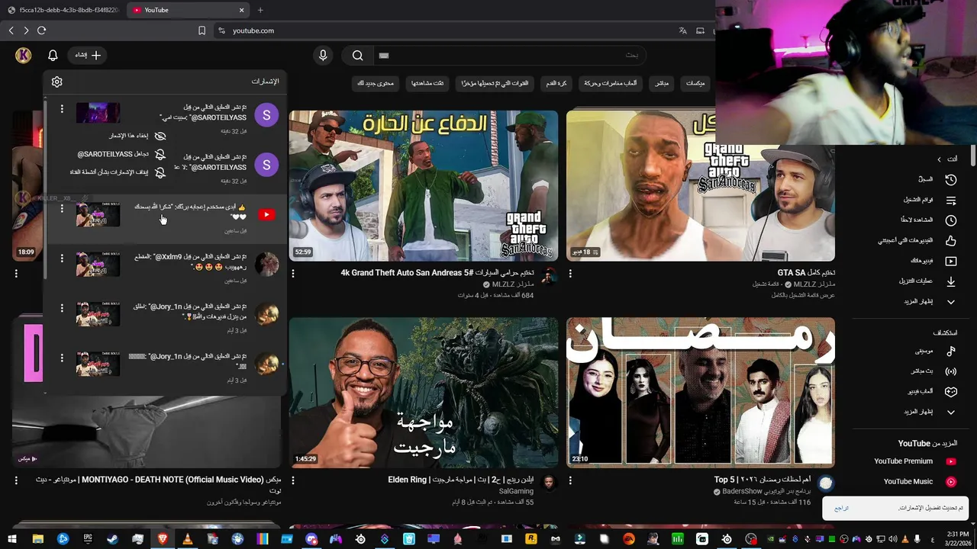This screenshot has height=549, width=977.
Task: Click تراجع undo in notification toast
Action: [x=841, y=508]
